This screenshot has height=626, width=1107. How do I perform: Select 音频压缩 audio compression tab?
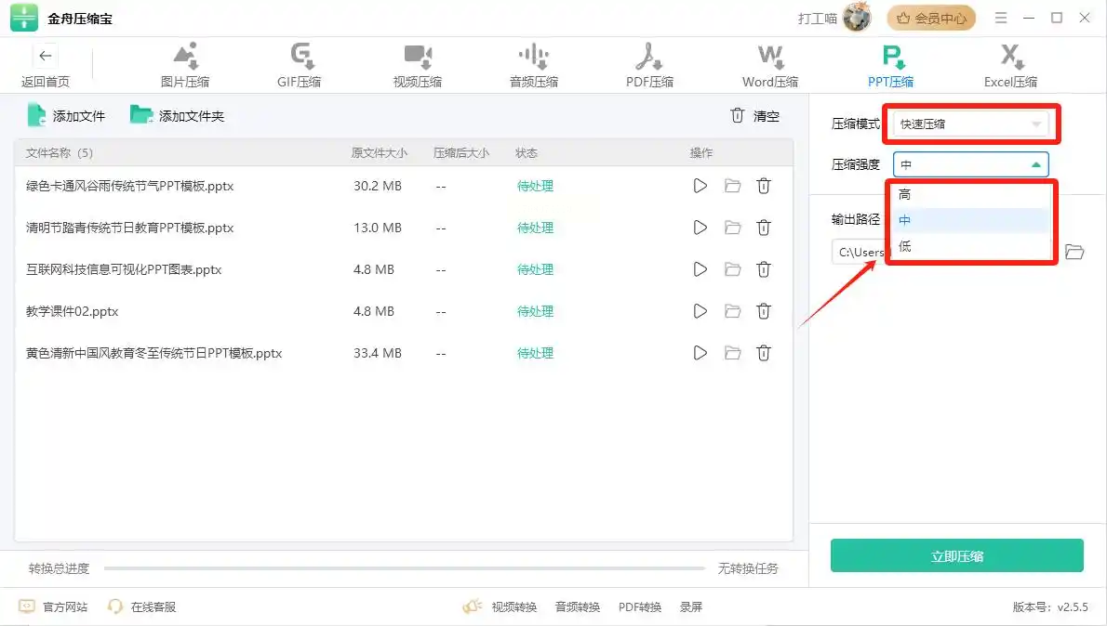tap(534, 66)
